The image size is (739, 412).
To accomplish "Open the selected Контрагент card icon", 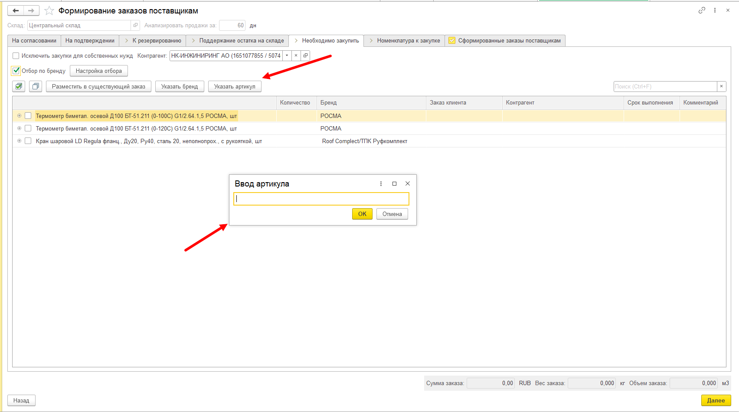I will [x=305, y=56].
